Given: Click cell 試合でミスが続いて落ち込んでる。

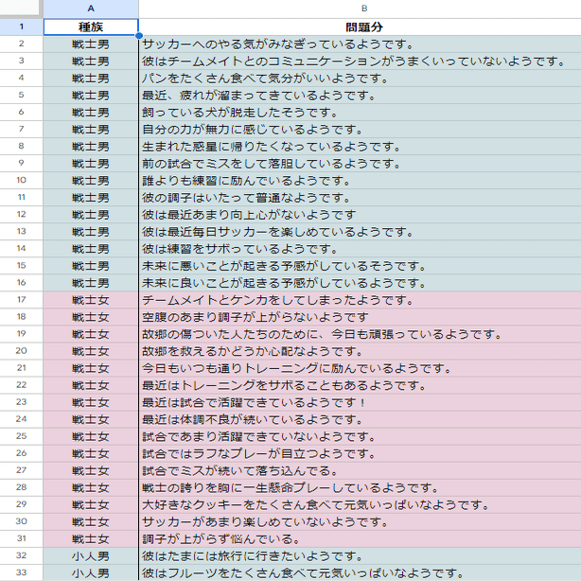Looking at the screenshot, I should tap(360, 470).
